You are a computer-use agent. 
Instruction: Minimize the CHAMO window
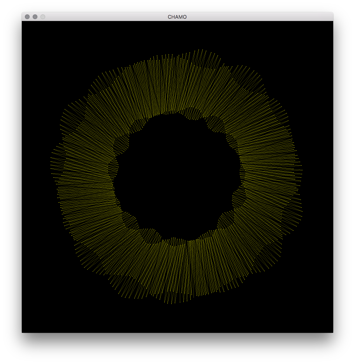click(x=35, y=17)
